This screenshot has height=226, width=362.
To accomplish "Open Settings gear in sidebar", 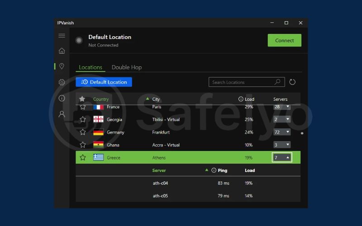I will (62, 82).
